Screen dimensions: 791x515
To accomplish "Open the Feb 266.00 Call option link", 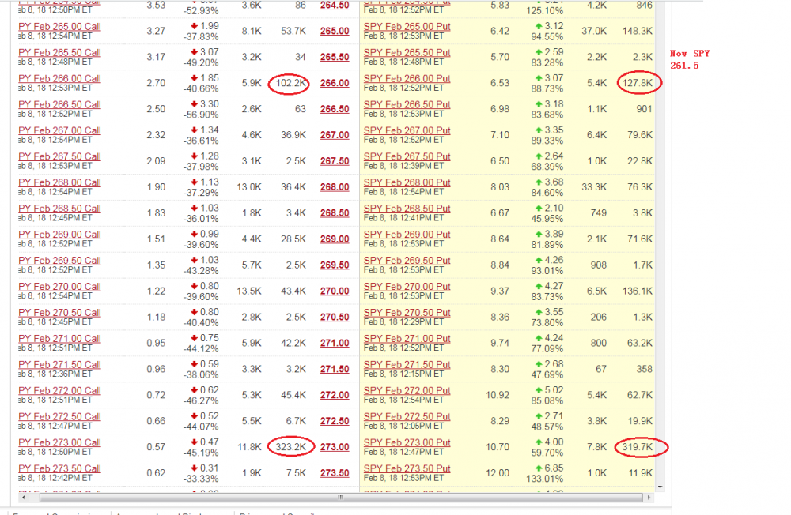I will 59,79.
